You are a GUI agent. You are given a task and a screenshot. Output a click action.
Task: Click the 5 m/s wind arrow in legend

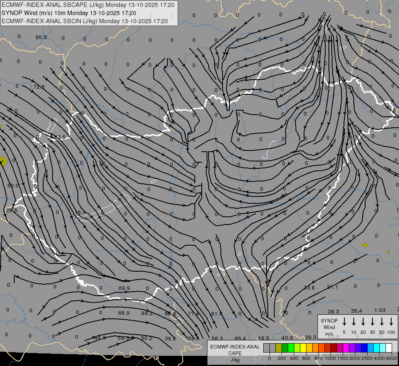(344, 322)
